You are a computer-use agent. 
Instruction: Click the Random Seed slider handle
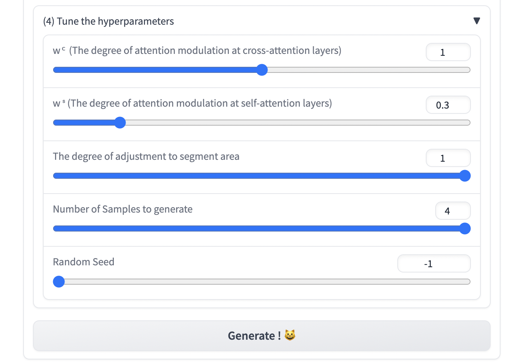coord(59,282)
